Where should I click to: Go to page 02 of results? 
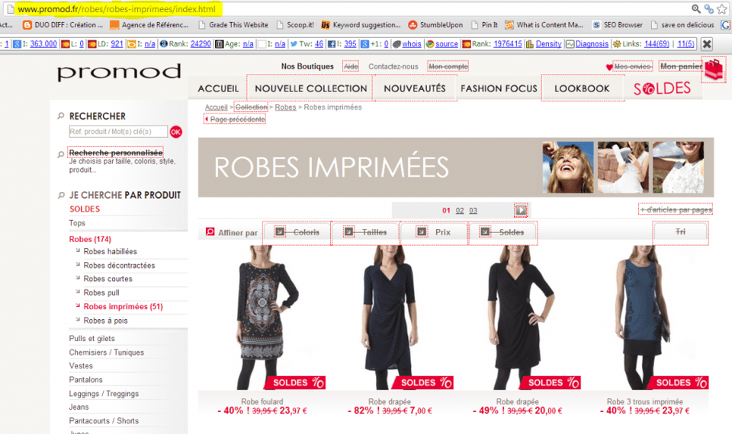tap(460, 211)
